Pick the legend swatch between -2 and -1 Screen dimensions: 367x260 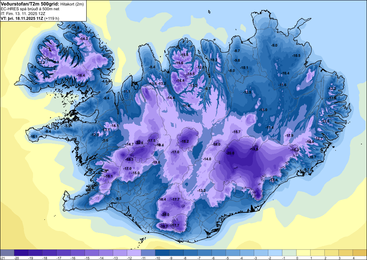pos(275,253)
